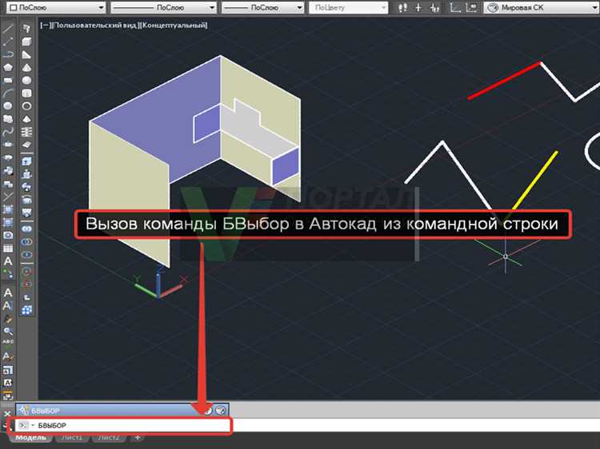Select the Revolve tool

(x=26, y=200)
